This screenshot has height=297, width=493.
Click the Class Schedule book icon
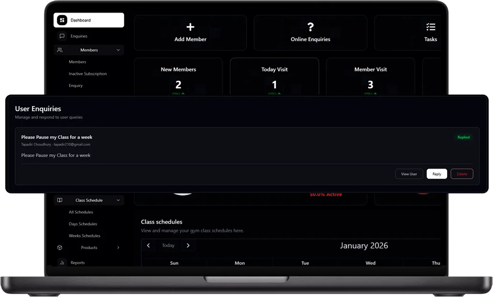(x=60, y=201)
